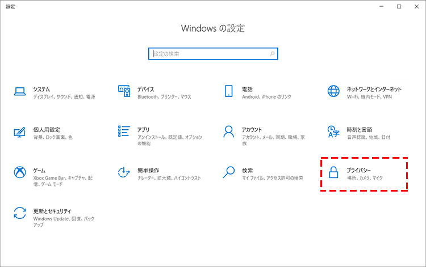Minimize the 設定 window
Screen dimensions: 426x267
(x=382, y=6)
